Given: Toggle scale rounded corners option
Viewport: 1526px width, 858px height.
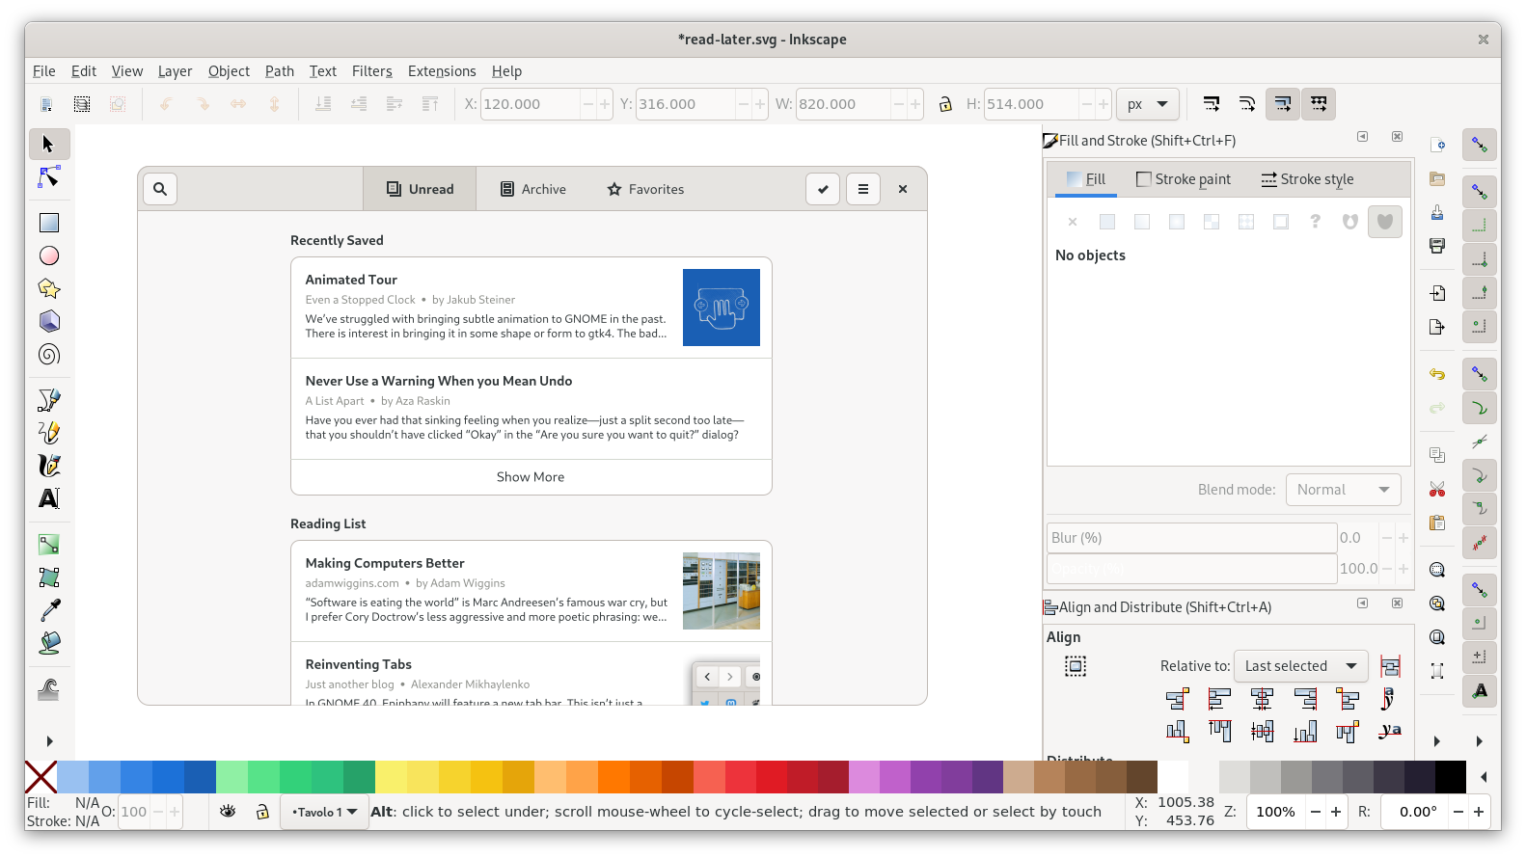Looking at the screenshot, I should (1247, 104).
